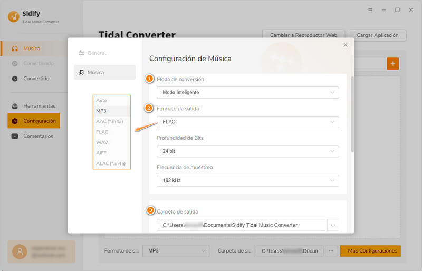Click Más Configuraciones button
The height and width of the screenshot is (271, 422).
(370, 251)
